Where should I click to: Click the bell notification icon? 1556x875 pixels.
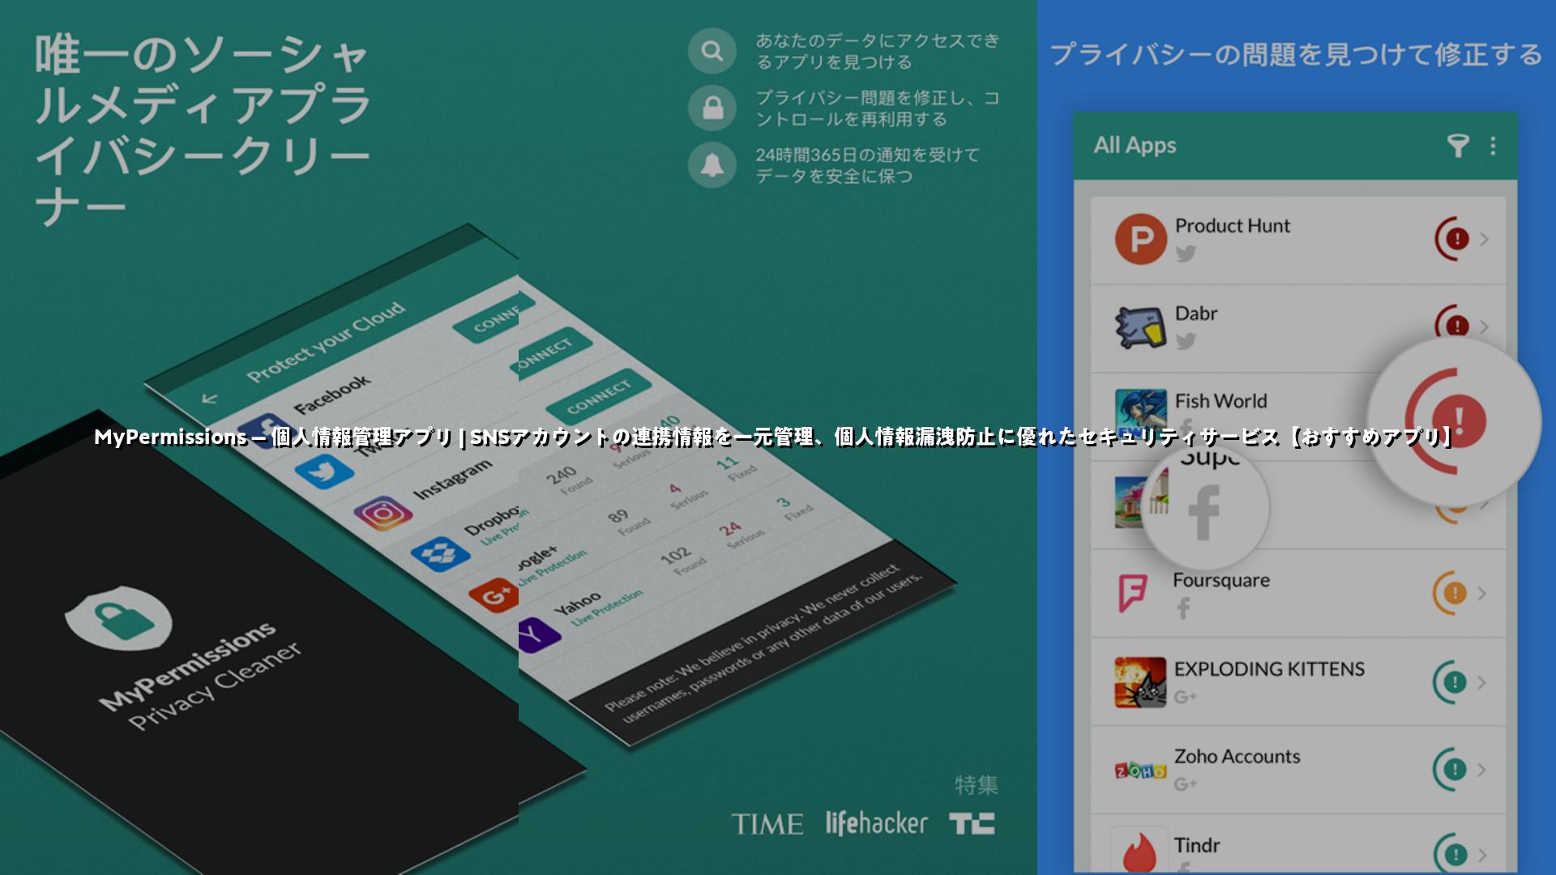click(x=712, y=164)
